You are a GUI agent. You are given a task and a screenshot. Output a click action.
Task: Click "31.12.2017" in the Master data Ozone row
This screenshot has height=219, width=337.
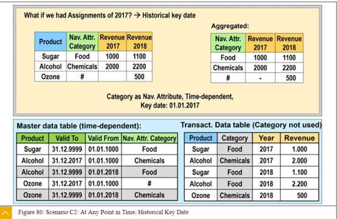(67, 184)
